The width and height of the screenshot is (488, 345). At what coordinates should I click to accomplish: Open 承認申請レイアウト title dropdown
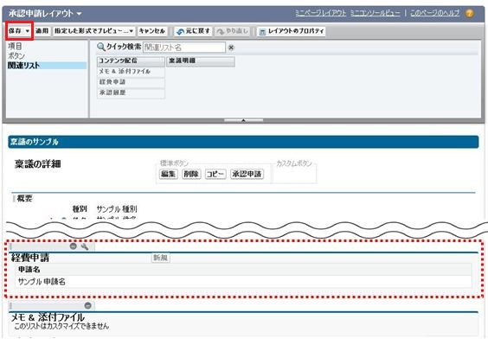pyautogui.click(x=79, y=14)
